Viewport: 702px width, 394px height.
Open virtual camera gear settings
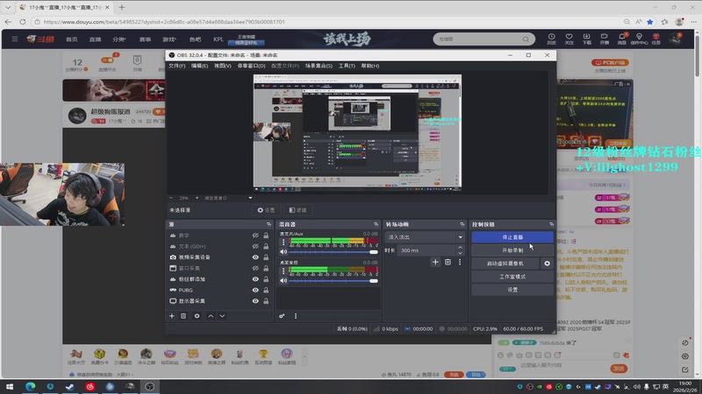pos(547,264)
